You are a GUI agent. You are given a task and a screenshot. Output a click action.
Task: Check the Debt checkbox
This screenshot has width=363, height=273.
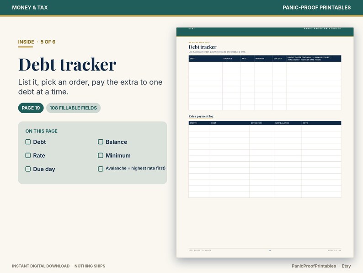pyautogui.click(x=28, y=142)
